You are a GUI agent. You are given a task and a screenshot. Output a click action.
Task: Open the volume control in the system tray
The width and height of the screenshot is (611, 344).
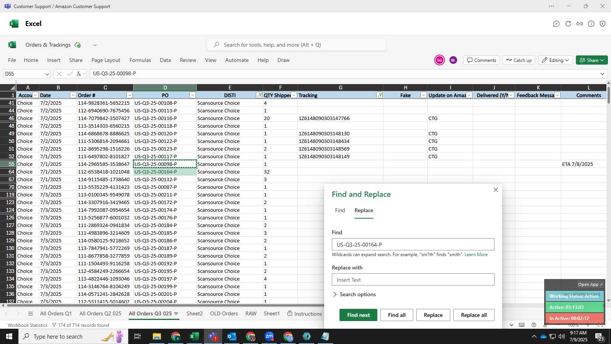click(561, 336)
